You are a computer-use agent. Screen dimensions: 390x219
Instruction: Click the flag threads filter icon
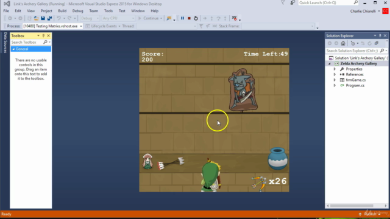(201, 26)
